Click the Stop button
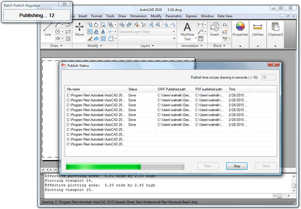The image size is (301, 209). [237, 166]
